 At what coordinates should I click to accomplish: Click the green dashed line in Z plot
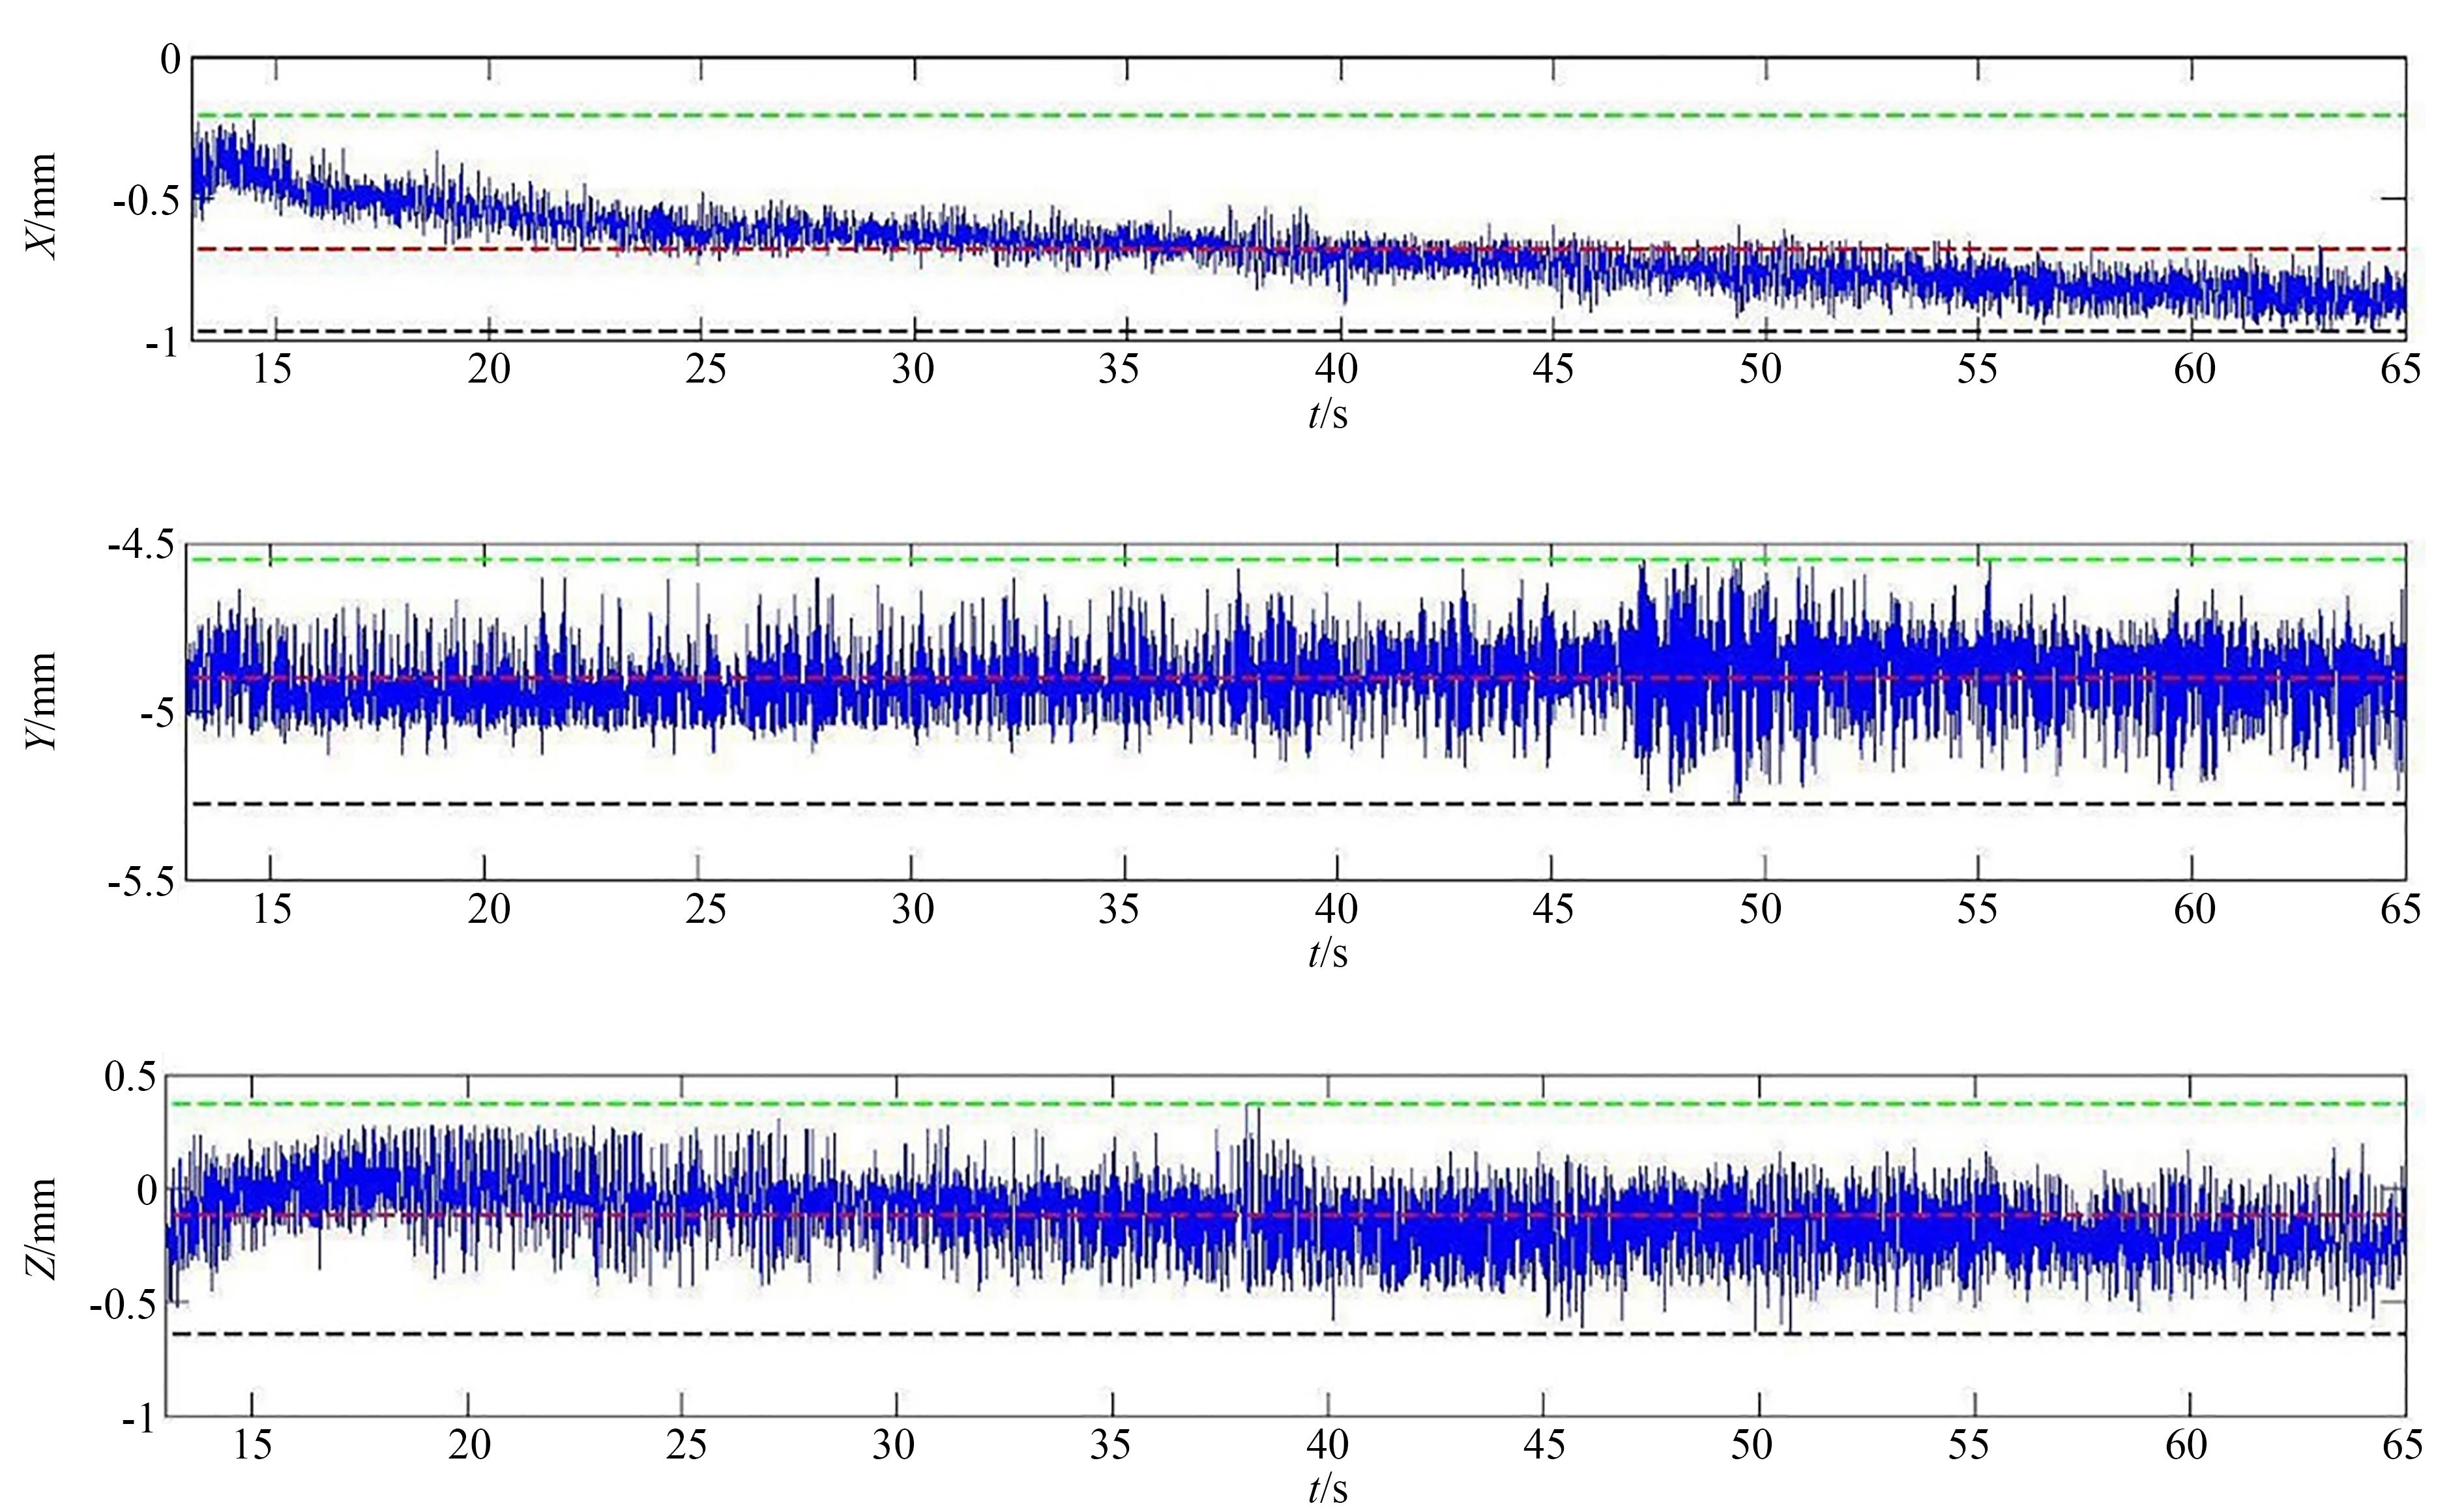(1000, 1103)
